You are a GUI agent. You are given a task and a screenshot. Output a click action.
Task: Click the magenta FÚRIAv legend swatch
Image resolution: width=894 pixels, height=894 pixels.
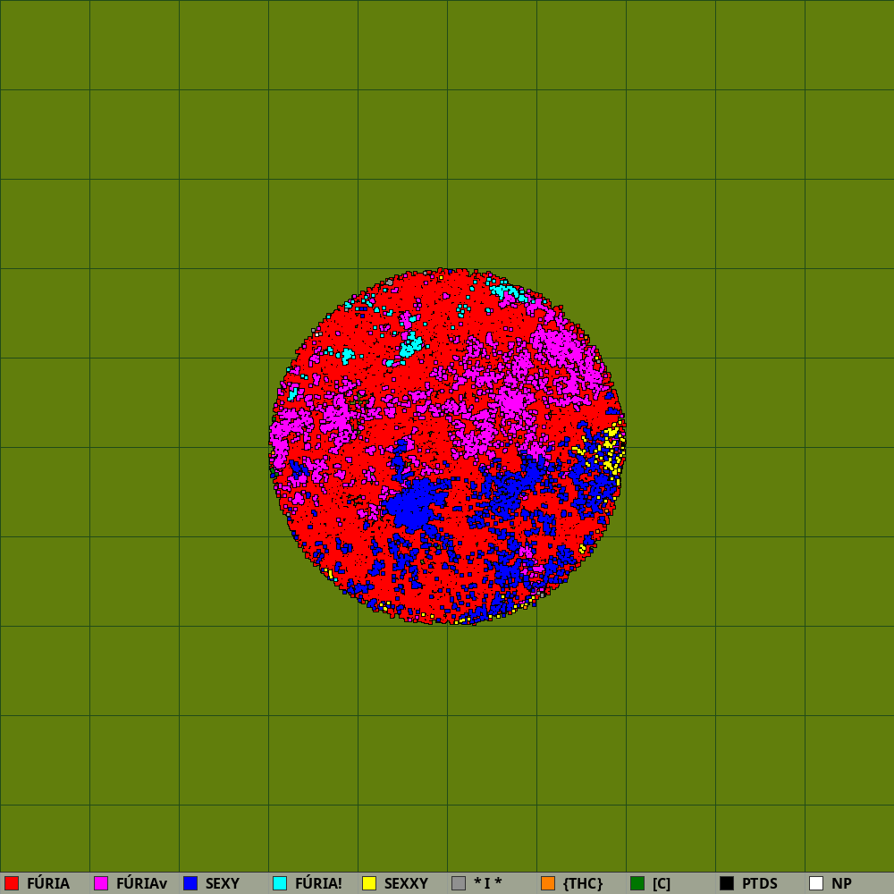[x=101, y=883]
